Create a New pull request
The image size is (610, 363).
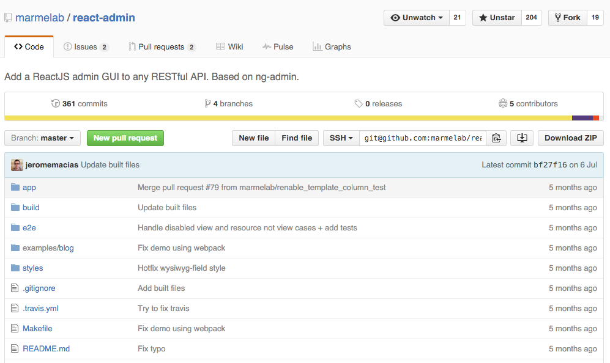[125, 138]
